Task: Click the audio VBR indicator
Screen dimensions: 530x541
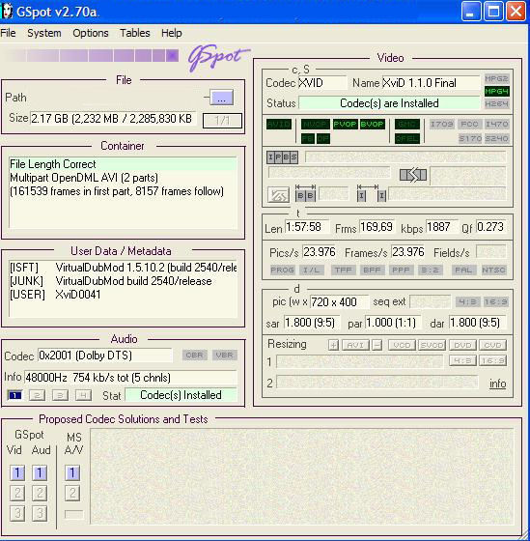Action: point(225,356)
